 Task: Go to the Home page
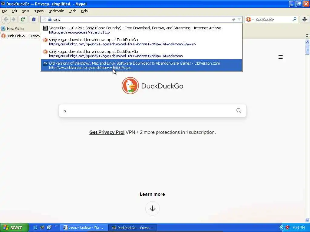point(34,19)
